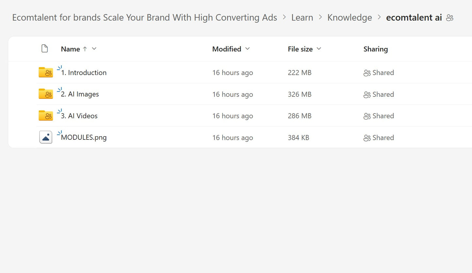Viewport: 472px width, 273px height.
Task: Click the 222 MB file size cell
Action: 300,73
